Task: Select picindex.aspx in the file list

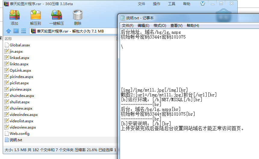Action: coord(21,76)
